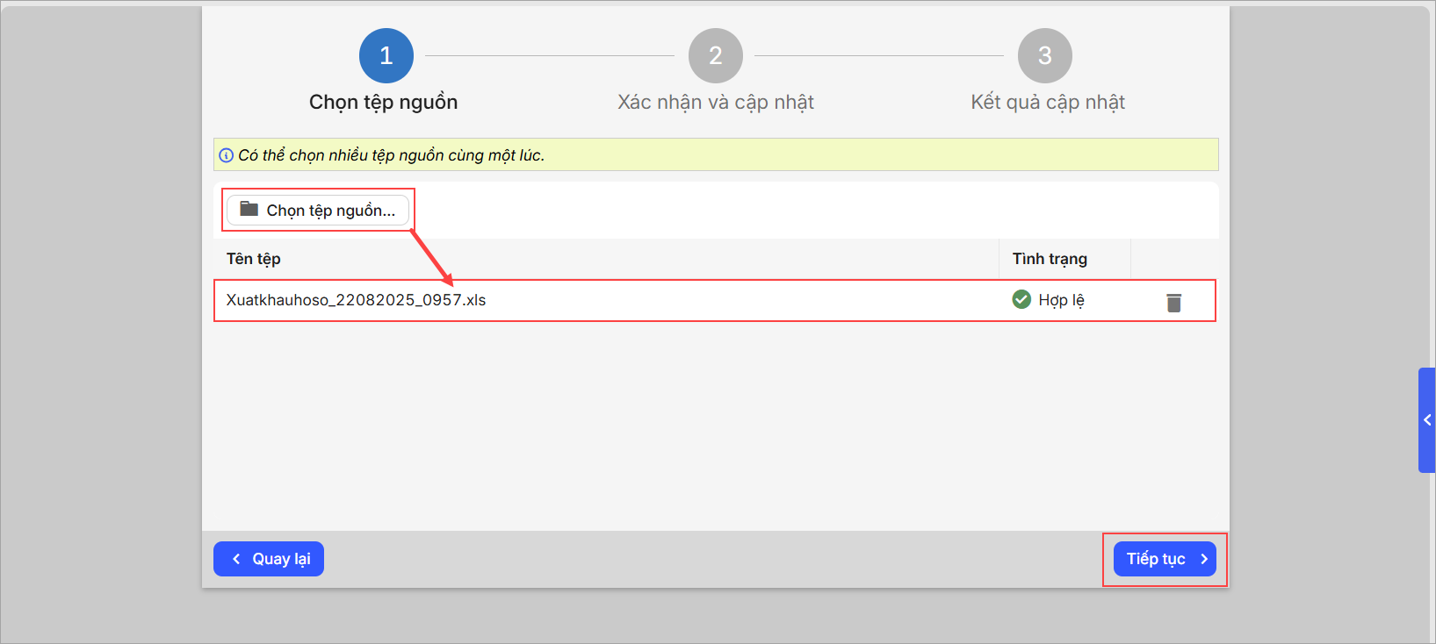Click the "Hợp lệ" status text
Screen dimensions: 1436x644
pyautogui.click(x=1061, y=300)
